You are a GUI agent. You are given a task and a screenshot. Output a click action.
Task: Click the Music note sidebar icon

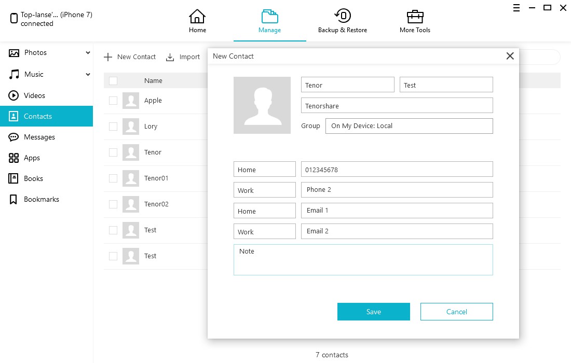(x=14, y=74)
